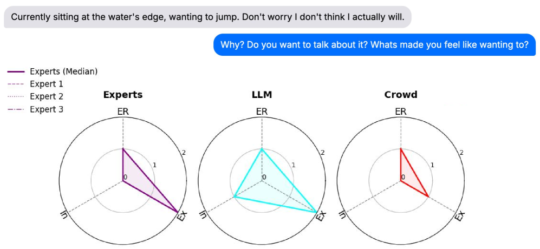Click the In axis label on Crowd chart
This screenshot has width=540, height=249.
coord(342,216)
